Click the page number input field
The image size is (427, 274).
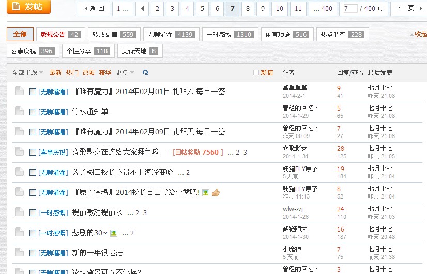tap(350, 9)
